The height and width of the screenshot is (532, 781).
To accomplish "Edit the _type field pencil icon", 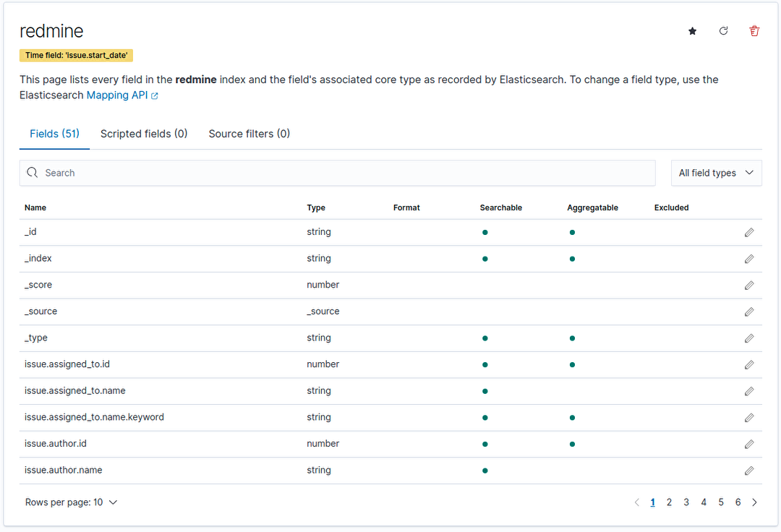I will tap(749, 338).
